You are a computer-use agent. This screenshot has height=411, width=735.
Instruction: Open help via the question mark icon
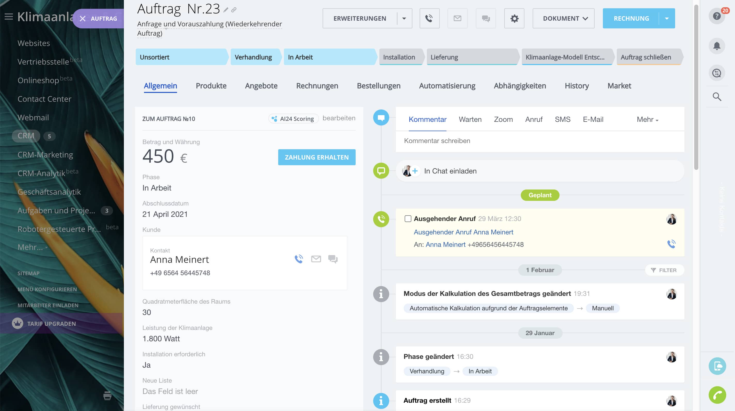[x=716, y=16]
